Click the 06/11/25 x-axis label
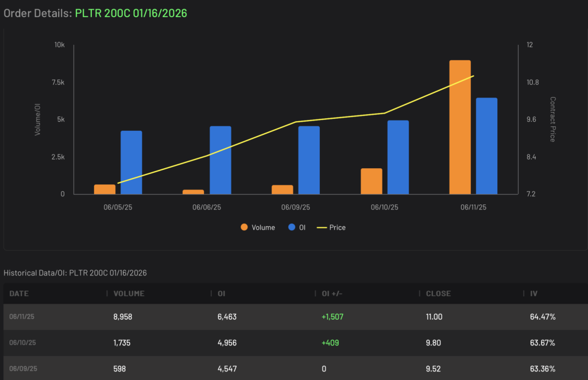The image size is (588, 380). pos(473,207)
